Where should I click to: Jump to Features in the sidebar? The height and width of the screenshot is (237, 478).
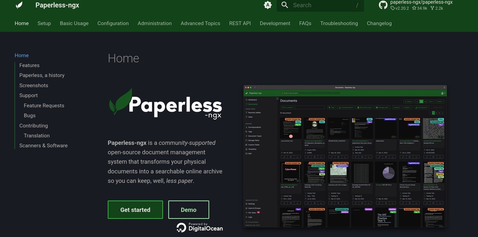(29, 65)
